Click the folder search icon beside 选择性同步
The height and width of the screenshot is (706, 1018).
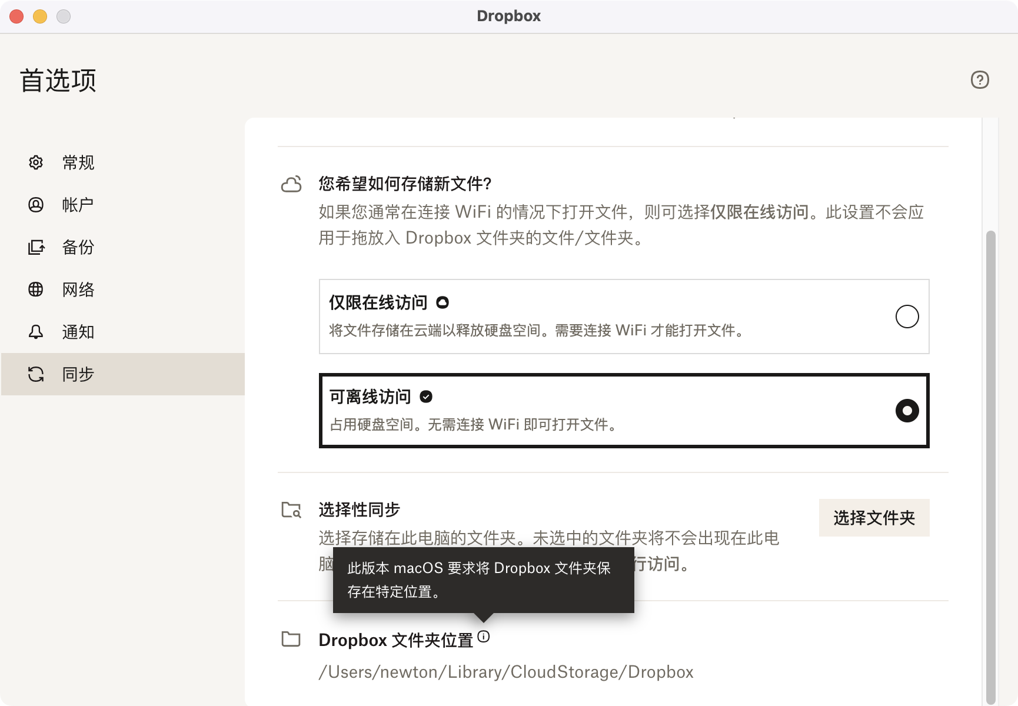tap(291, 509)
